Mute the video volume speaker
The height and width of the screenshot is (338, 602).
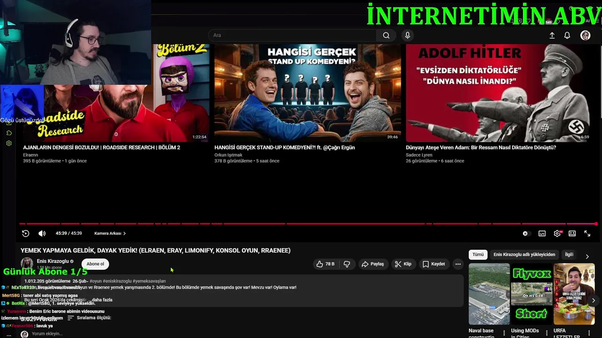tap(42, 233)
